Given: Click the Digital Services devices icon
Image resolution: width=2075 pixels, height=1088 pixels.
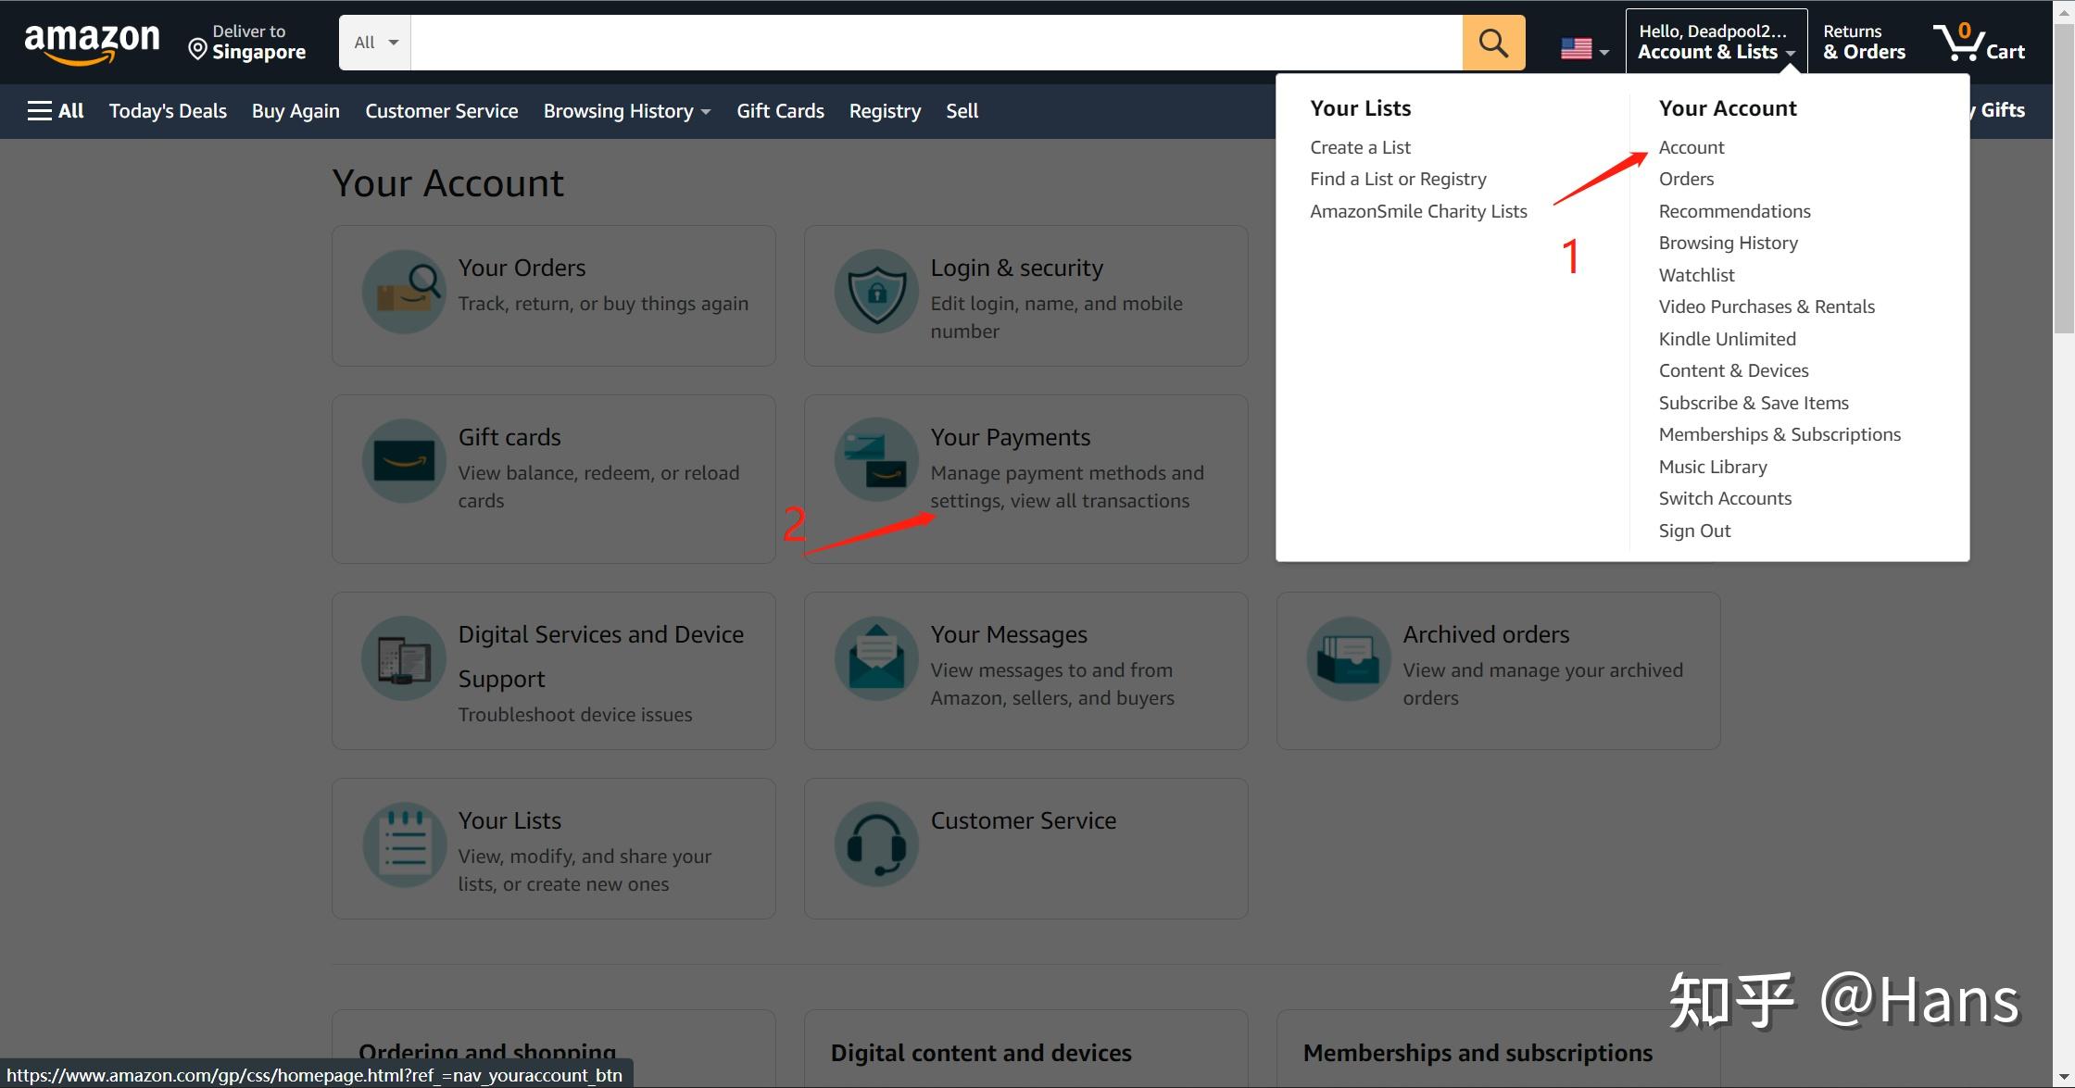Looking at the screenshot, I should tap(404, 658).
